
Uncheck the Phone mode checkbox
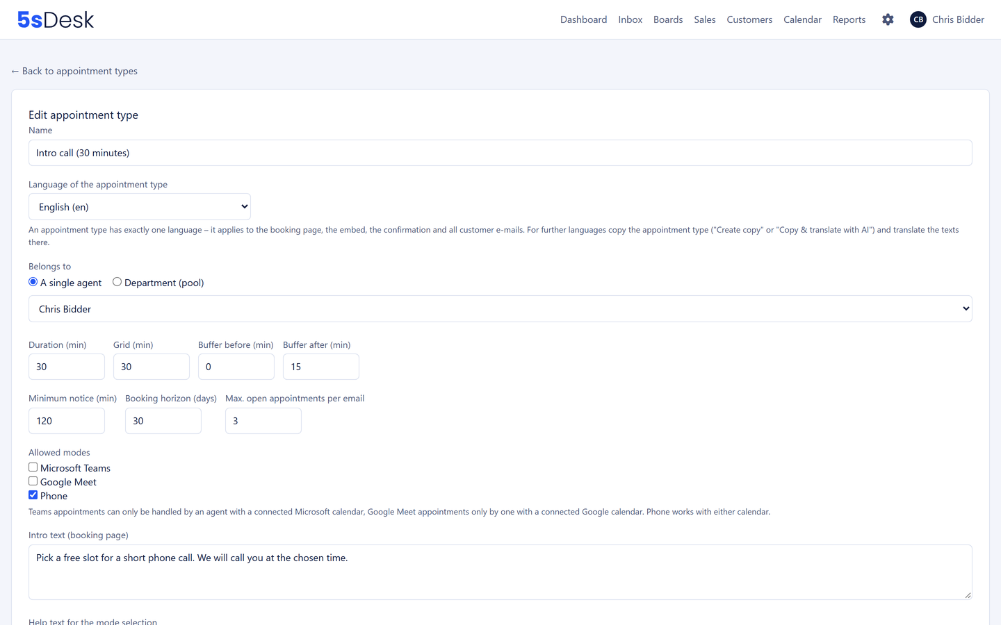(33, 495)
